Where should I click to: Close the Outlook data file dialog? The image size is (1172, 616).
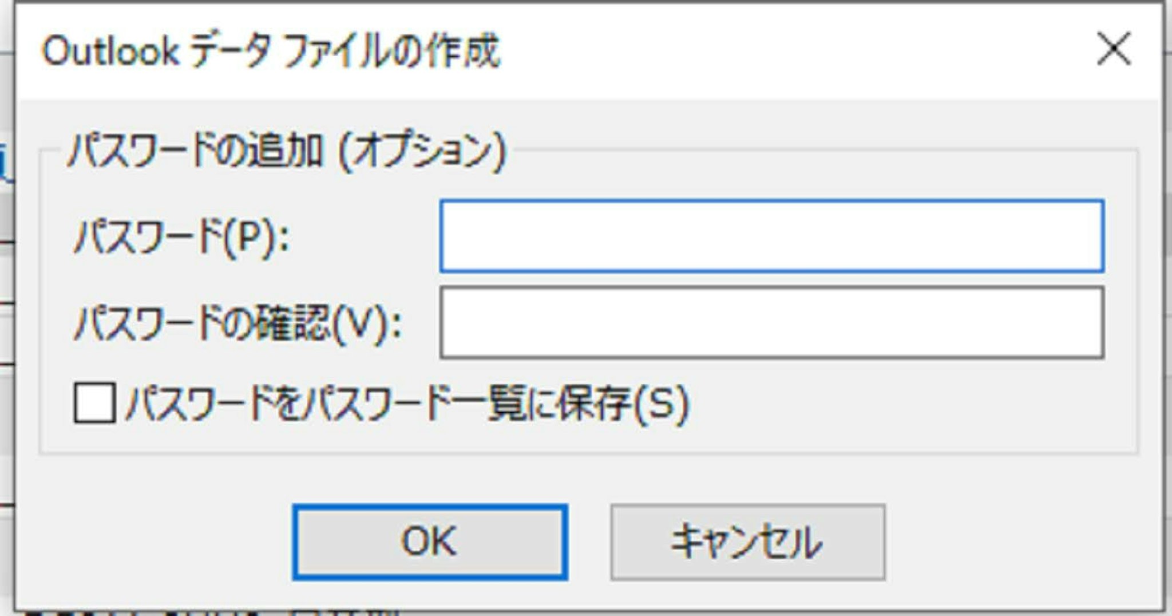(x=1114, y=49)
